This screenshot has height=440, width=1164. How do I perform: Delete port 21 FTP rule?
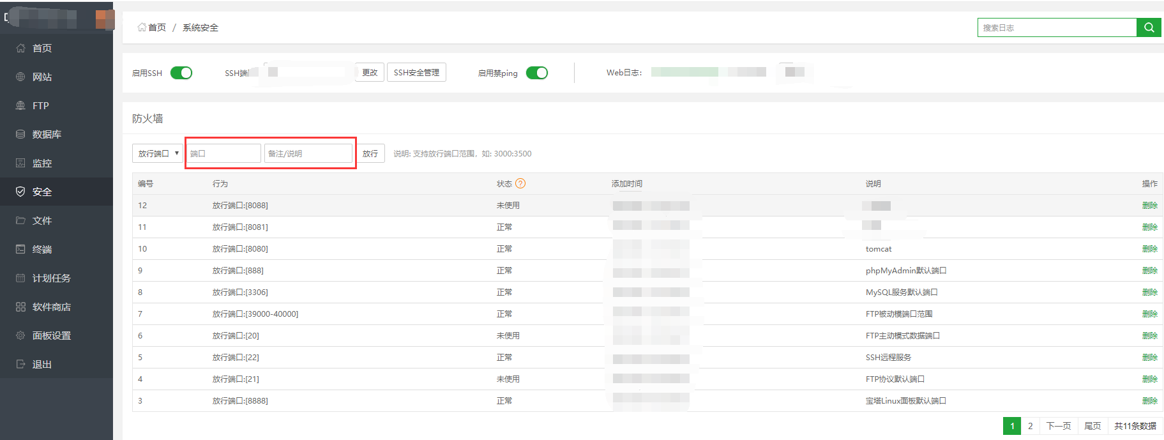point(1149,379)
